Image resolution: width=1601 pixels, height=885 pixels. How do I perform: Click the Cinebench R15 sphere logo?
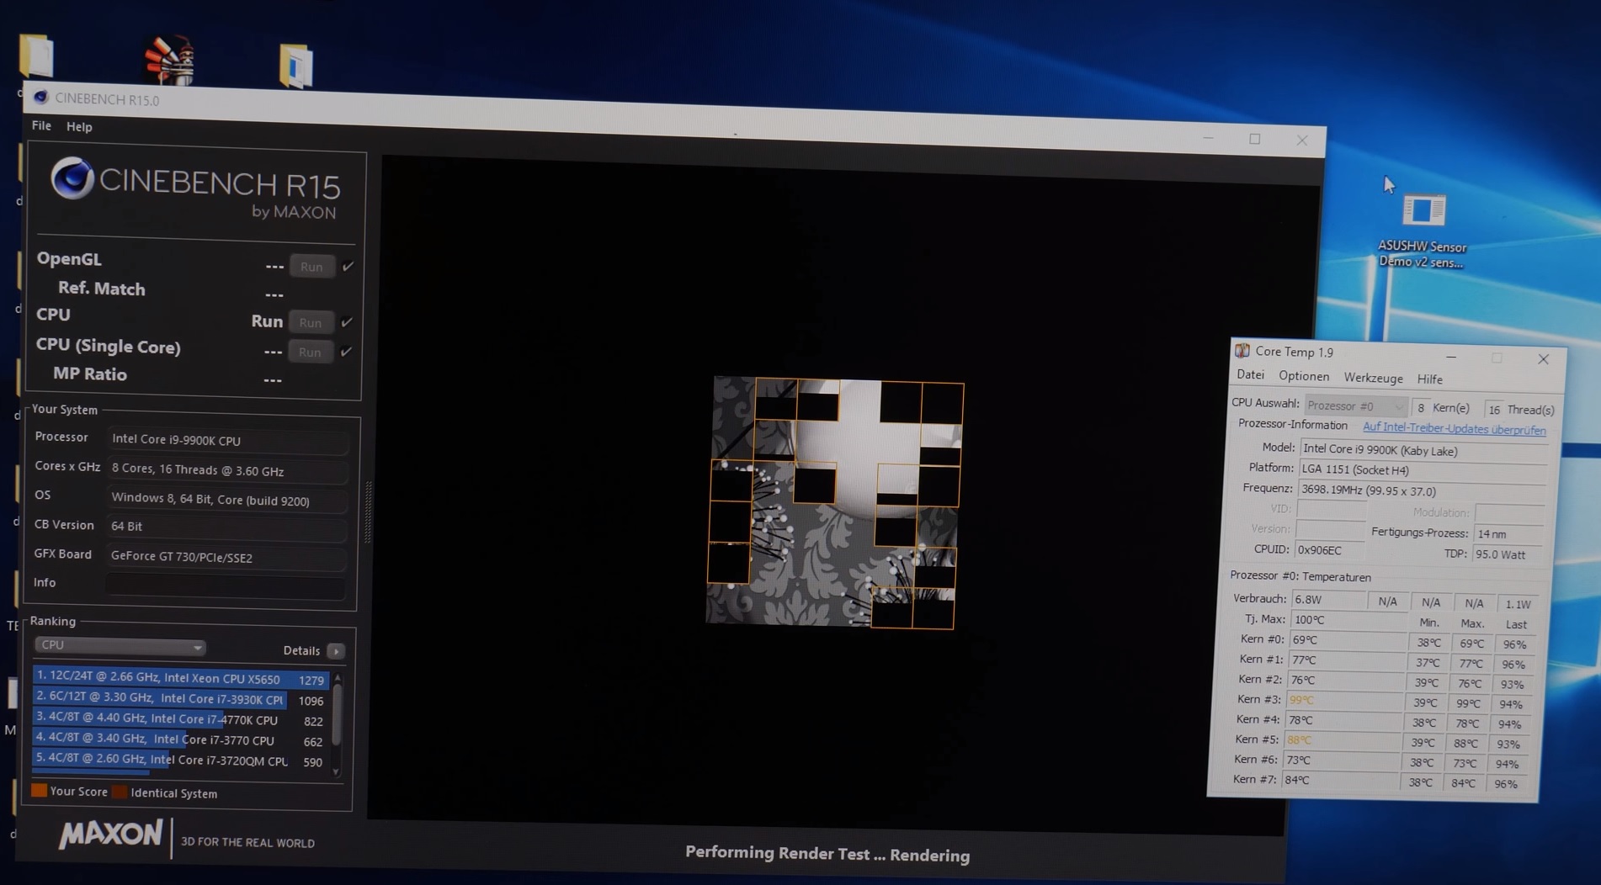[72, 178]
